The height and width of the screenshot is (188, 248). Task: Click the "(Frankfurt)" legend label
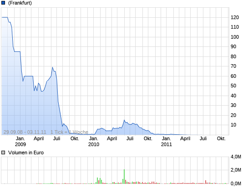[x=20, y=3]
